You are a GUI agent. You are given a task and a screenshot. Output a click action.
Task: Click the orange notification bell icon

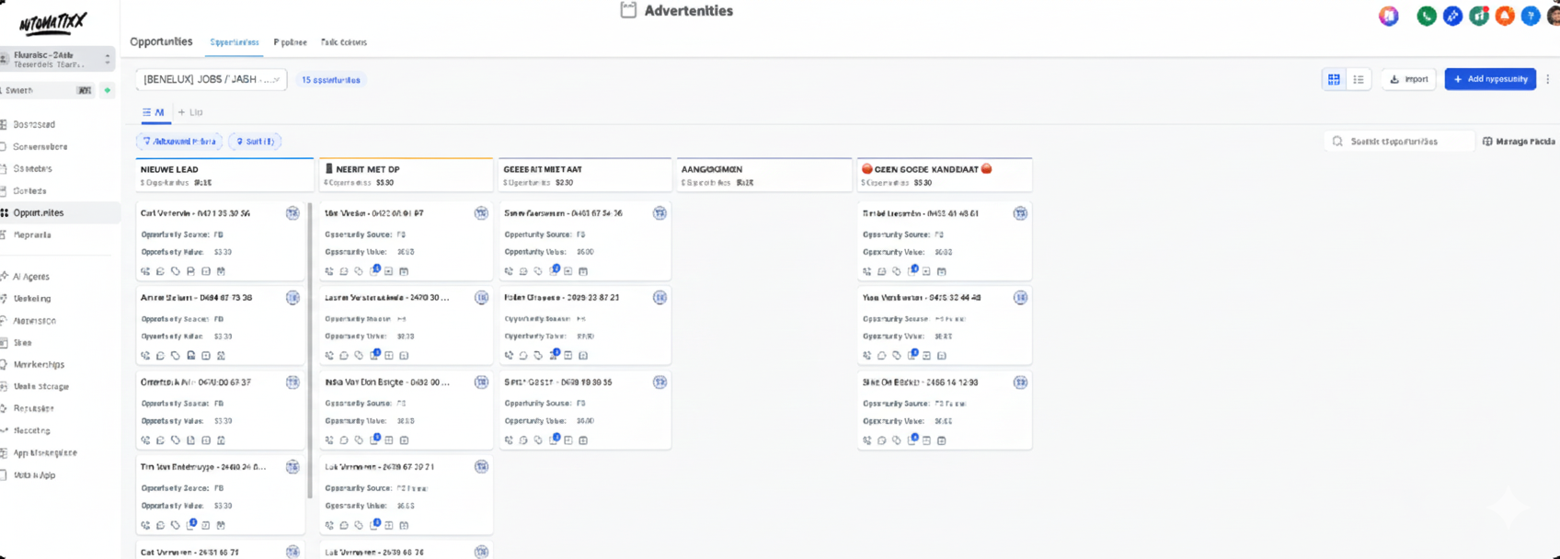coord(1505,16)
